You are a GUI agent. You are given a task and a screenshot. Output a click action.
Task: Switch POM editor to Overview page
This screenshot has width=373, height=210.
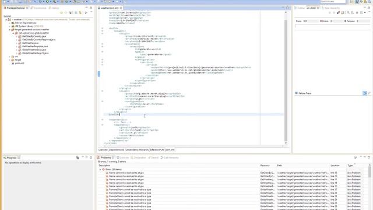coord(103,150)
